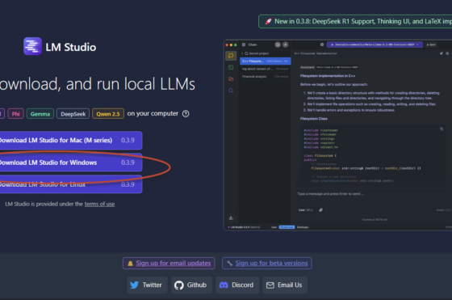
Task: Switch to User mode in preview status bar
Action: (x=274, y=227)
